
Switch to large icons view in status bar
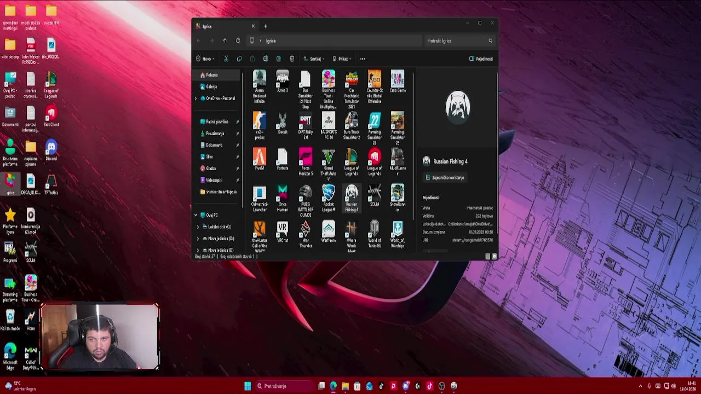(x=495, y=256)
